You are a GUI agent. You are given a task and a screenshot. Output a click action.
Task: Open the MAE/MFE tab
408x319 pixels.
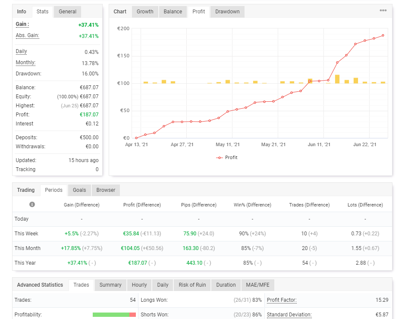click(257, 285)
